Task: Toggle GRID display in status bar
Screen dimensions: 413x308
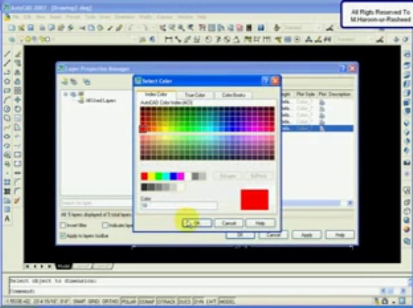Action: (94, 301)
